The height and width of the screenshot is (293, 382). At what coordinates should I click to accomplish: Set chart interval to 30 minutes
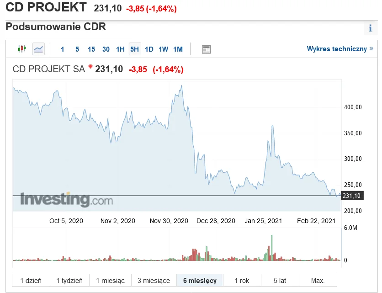pos(106,49)
